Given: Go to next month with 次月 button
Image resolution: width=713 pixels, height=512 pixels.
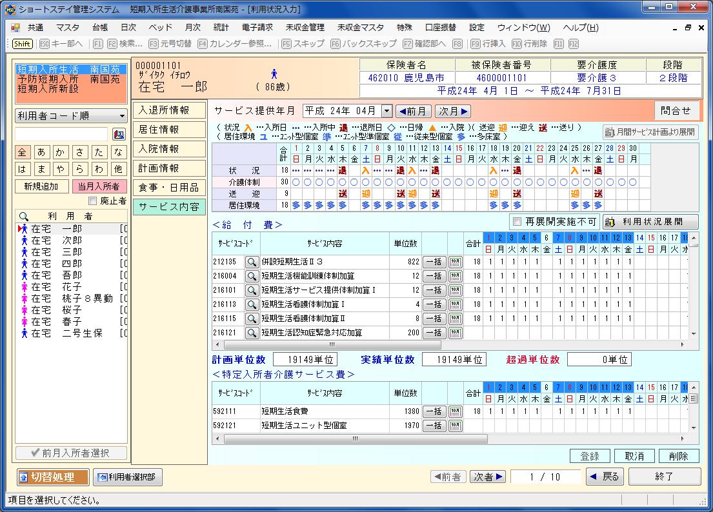Looking at the screenshot, I should [452, 111].
